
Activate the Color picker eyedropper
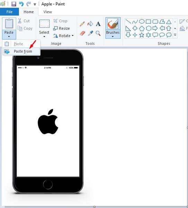coord(90,33)
